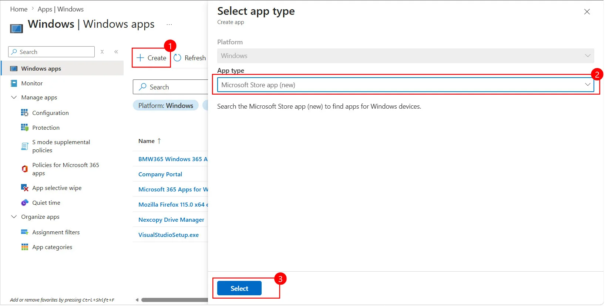Open Policies for Microsoft 365 apps
Viewport: 605px width, 306px height.
click(x=65, y=169)
